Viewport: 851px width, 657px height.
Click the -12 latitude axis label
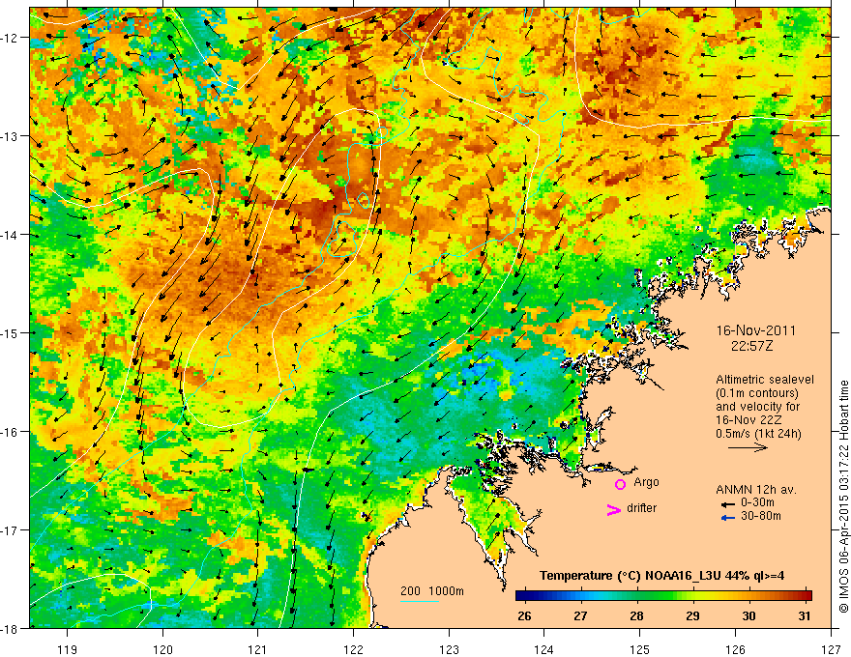(11, 38)
